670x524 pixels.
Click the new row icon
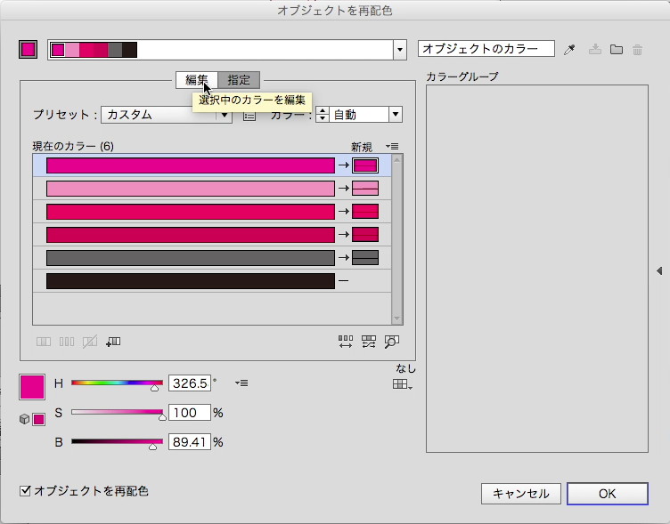click(113, 342)
